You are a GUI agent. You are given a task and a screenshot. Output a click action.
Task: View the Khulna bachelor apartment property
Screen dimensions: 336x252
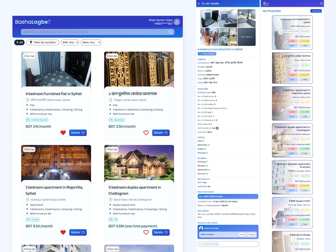click(x=304, y=190)
